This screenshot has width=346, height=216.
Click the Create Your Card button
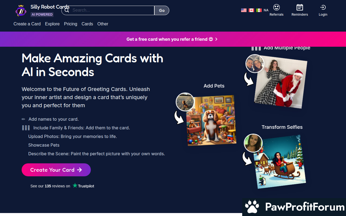(x=56, y=170)
